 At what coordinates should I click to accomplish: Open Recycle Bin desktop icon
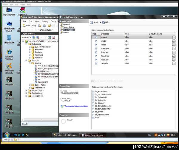click(x=9, y=39)
